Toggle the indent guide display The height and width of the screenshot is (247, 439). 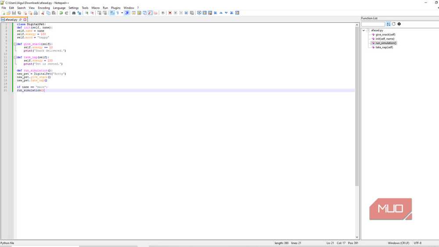pos(127,13)
